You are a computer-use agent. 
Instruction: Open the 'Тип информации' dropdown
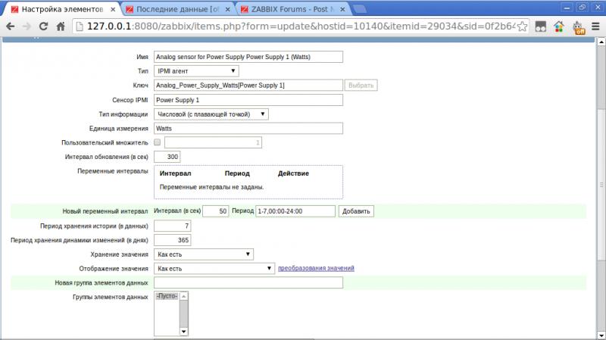point(211,114)
